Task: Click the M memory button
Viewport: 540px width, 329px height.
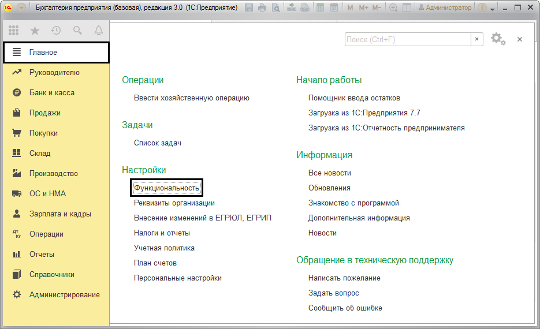Action: (350, 8)
